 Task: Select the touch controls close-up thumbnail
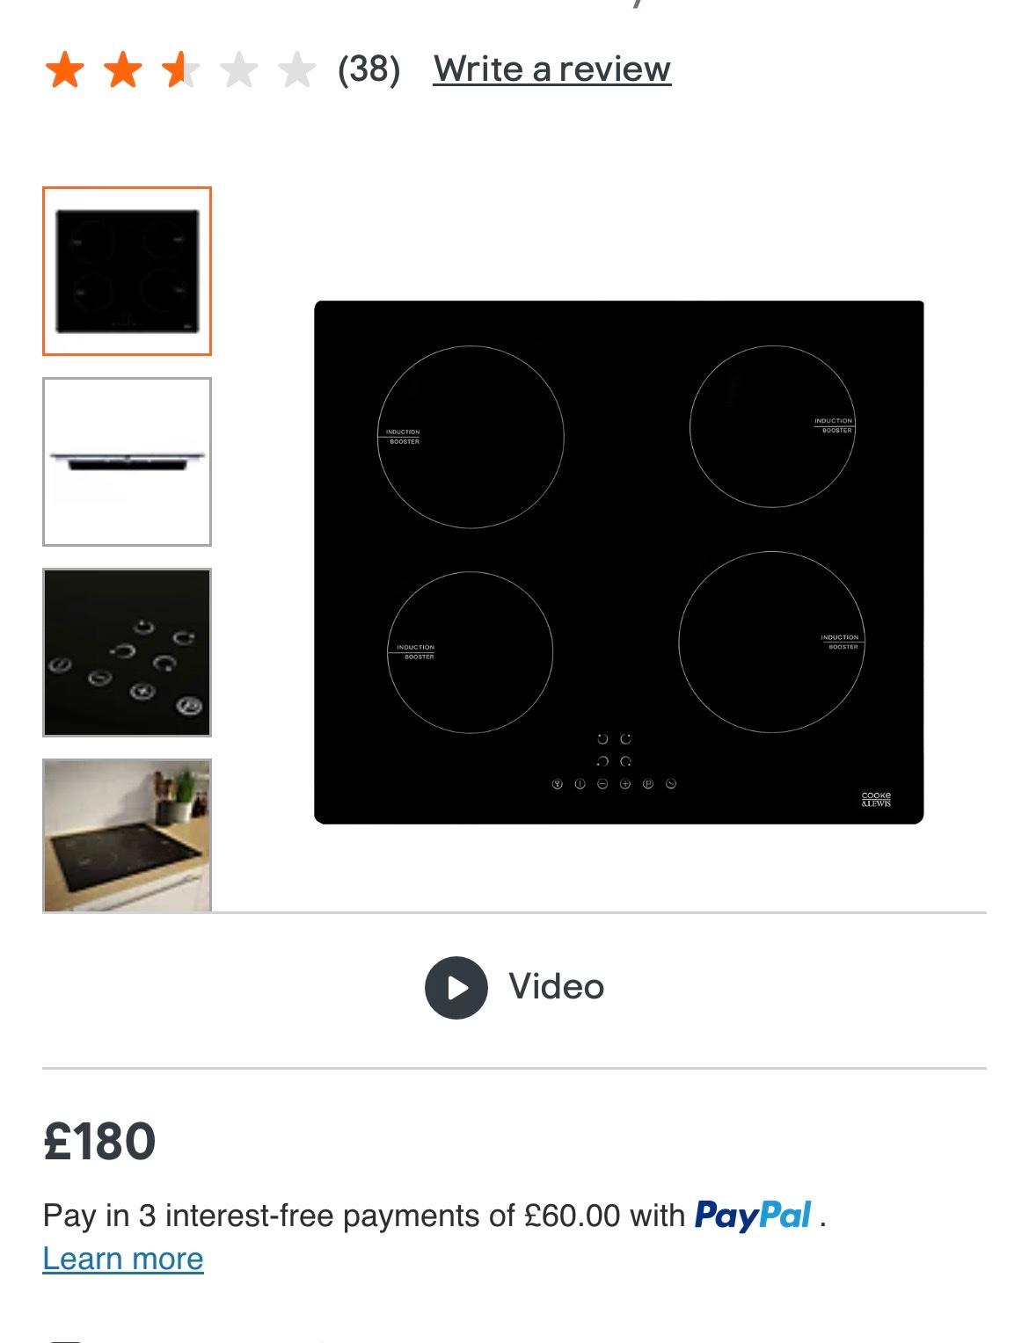pos(128,652)
